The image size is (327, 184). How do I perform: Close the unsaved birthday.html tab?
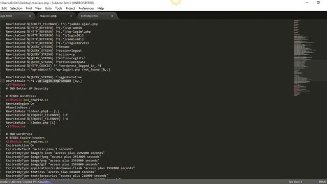tap(112, 16)
